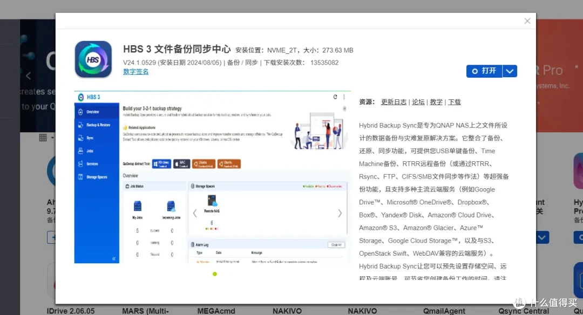583x315 pixels.
Task: Select Backup & Restore in HBS sidebar
Action: tap(97, 125)
